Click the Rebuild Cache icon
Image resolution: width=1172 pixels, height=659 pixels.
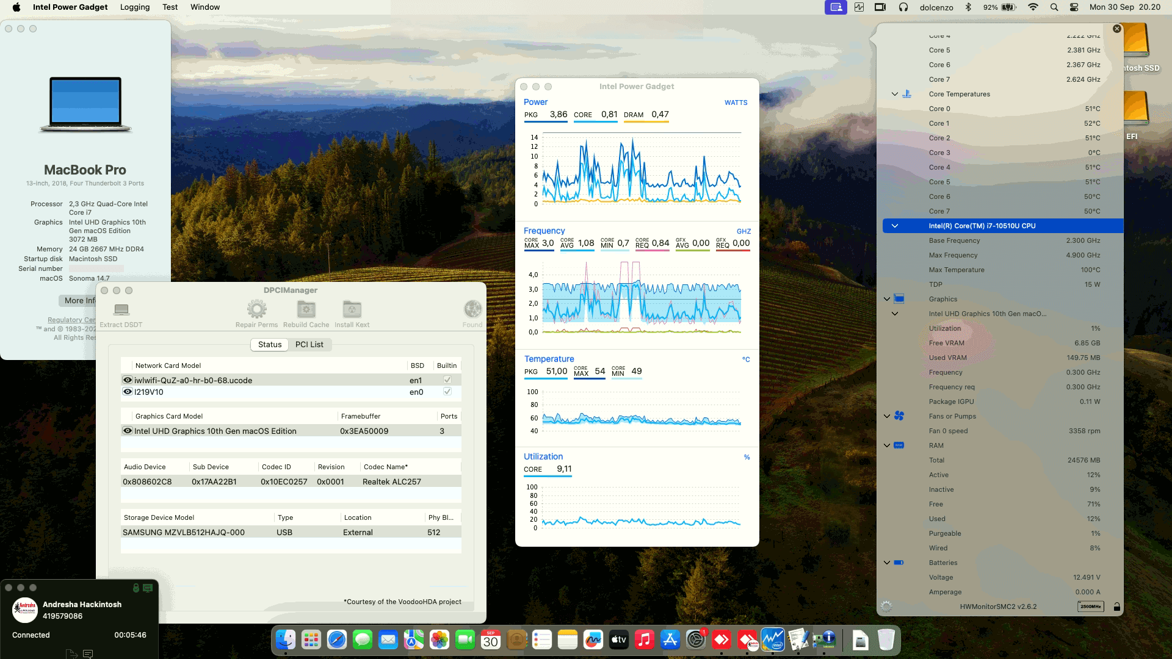click(306, 310)
